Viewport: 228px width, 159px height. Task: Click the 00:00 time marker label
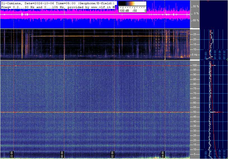click(62, 154)
